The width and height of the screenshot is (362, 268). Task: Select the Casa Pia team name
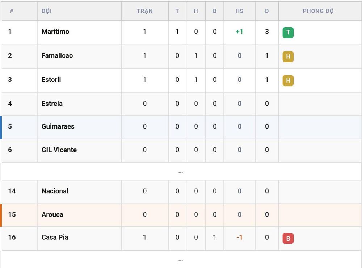[x=55, y=237]
